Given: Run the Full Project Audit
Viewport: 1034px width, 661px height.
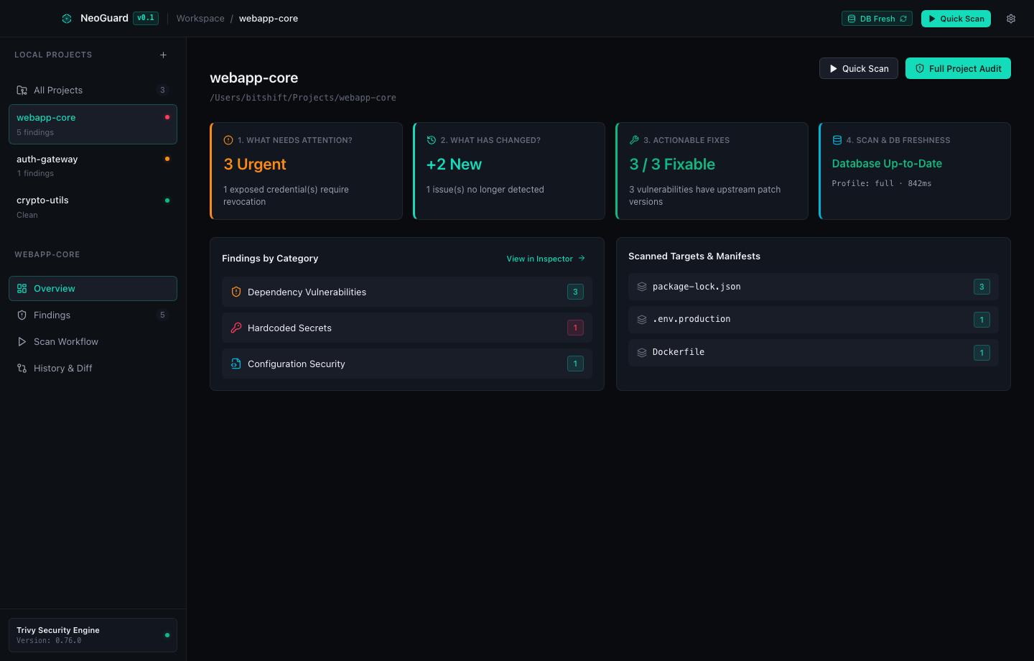Looking at the screenshot, I should (958, 68).
